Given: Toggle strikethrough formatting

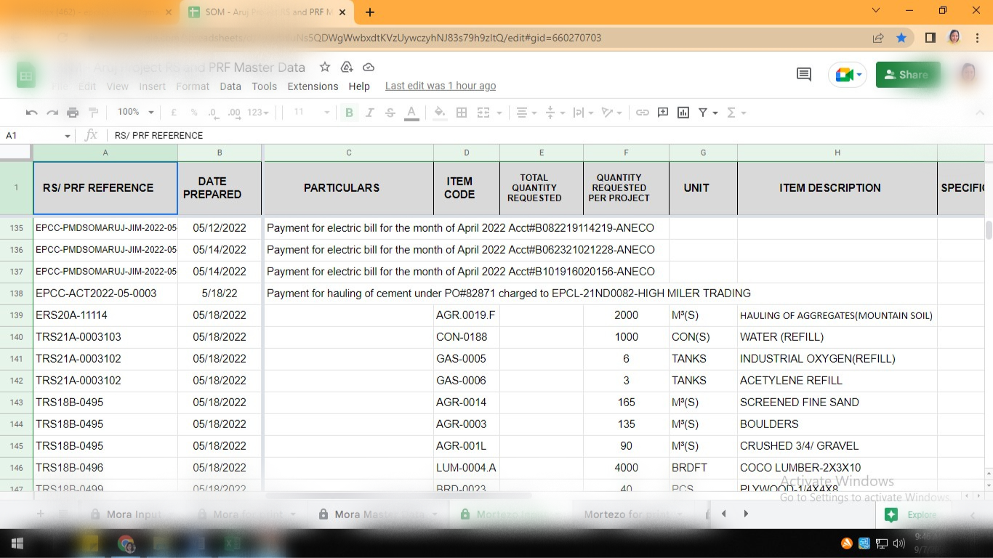Looking at the screenshot, I should (x=390, y=113).
